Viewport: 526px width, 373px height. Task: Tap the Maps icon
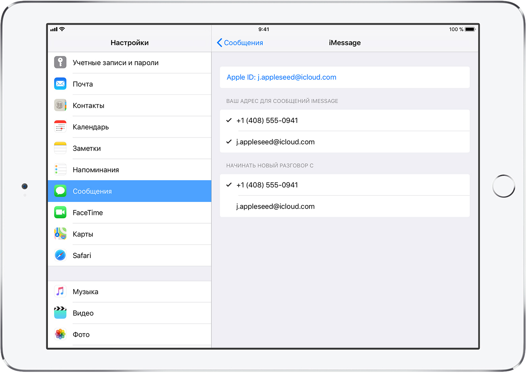[x=60, y=234]
